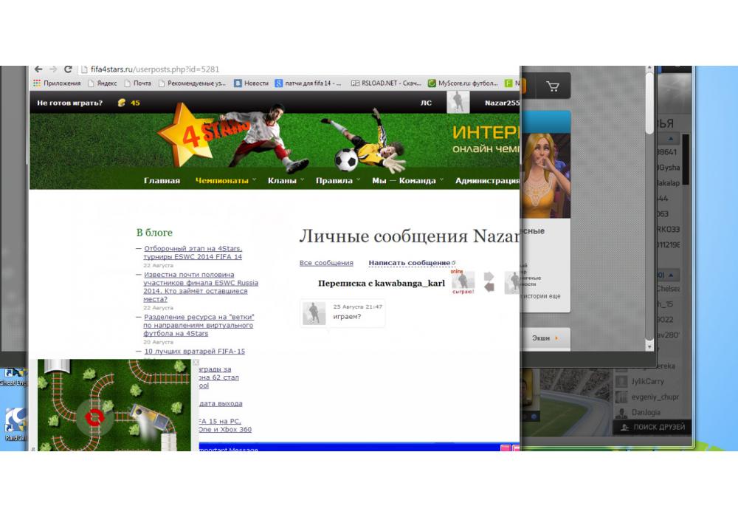738x517 pixels.
Task: Open the MyScore.ru bookmark
Action: click(x=463, y=83)
